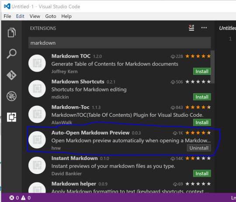Open Extensions panel more actions ellipsis
The image size is (236, 202).
[x=204, y=28]
